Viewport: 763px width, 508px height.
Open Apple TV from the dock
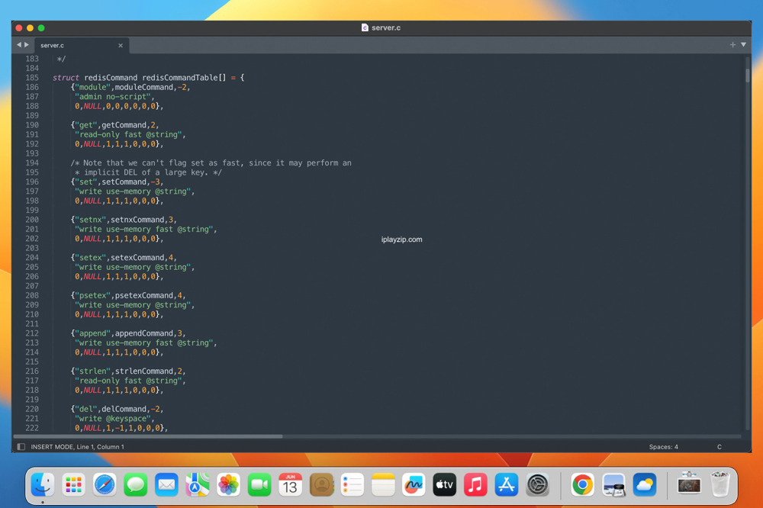444,484
